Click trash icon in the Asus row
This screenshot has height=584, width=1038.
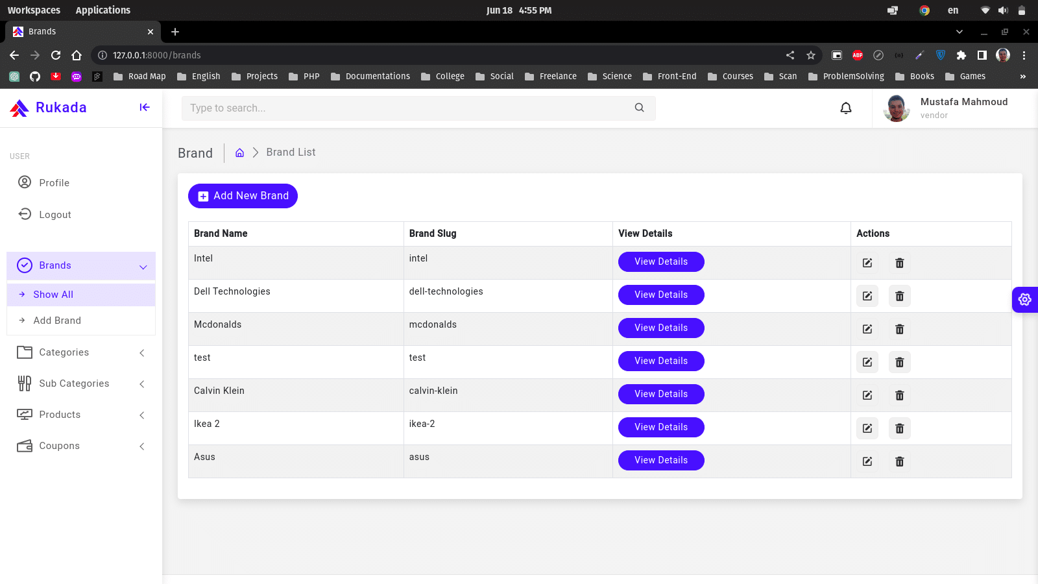point(899,461)
